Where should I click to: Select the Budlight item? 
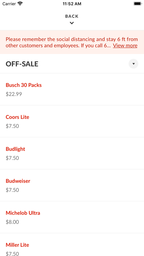coord(72,153)
